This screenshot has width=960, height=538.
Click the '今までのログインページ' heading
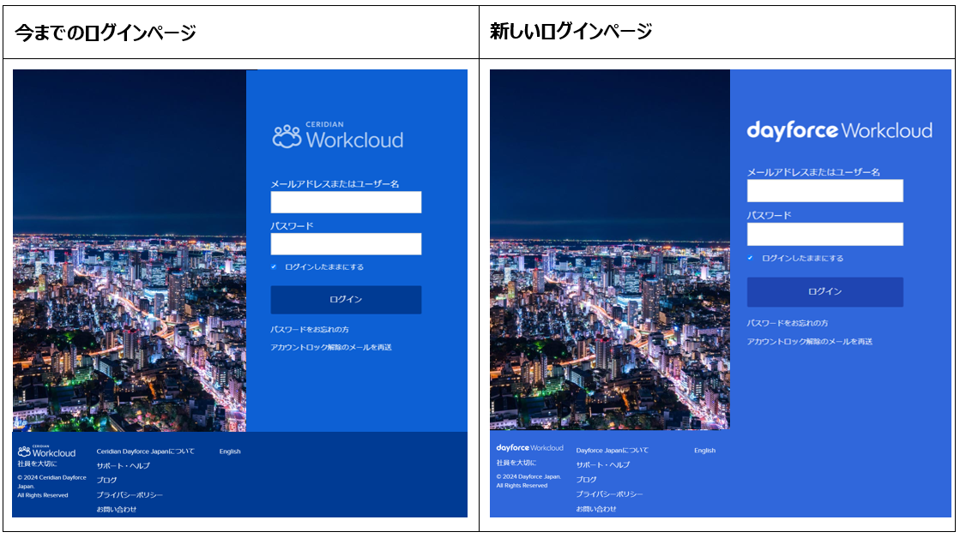coord(106,33)
